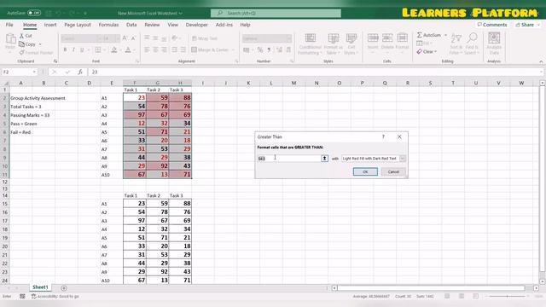546x307 pixels.
Task: Click the range selector arrow icon in the dialog
Action: [x=324, y=159]
